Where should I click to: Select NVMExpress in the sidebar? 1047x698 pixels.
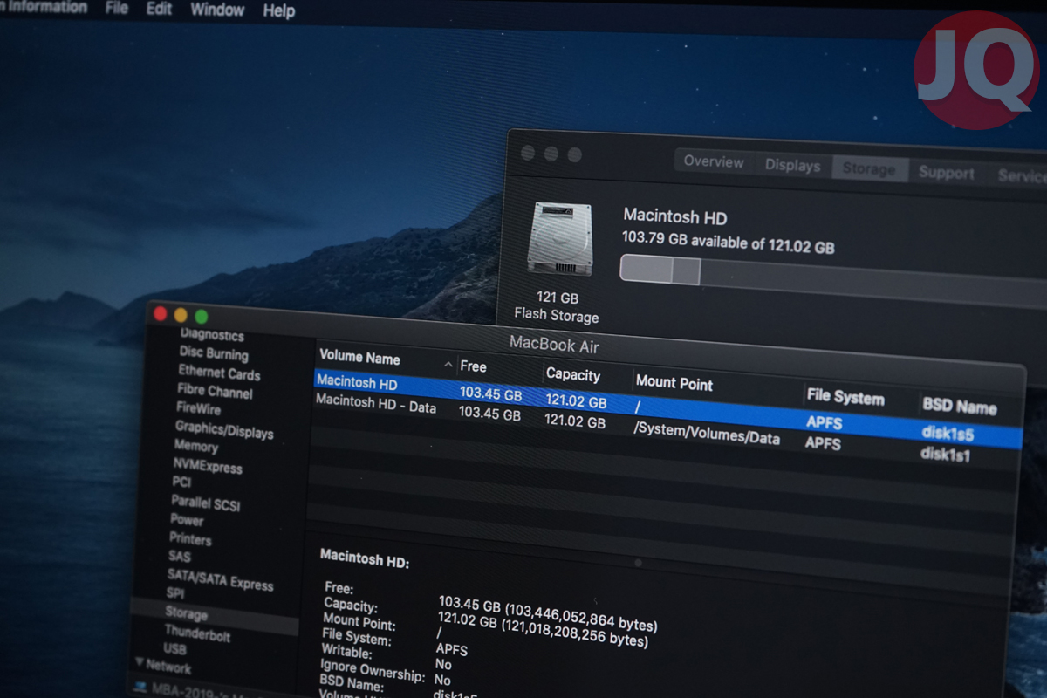208,465
